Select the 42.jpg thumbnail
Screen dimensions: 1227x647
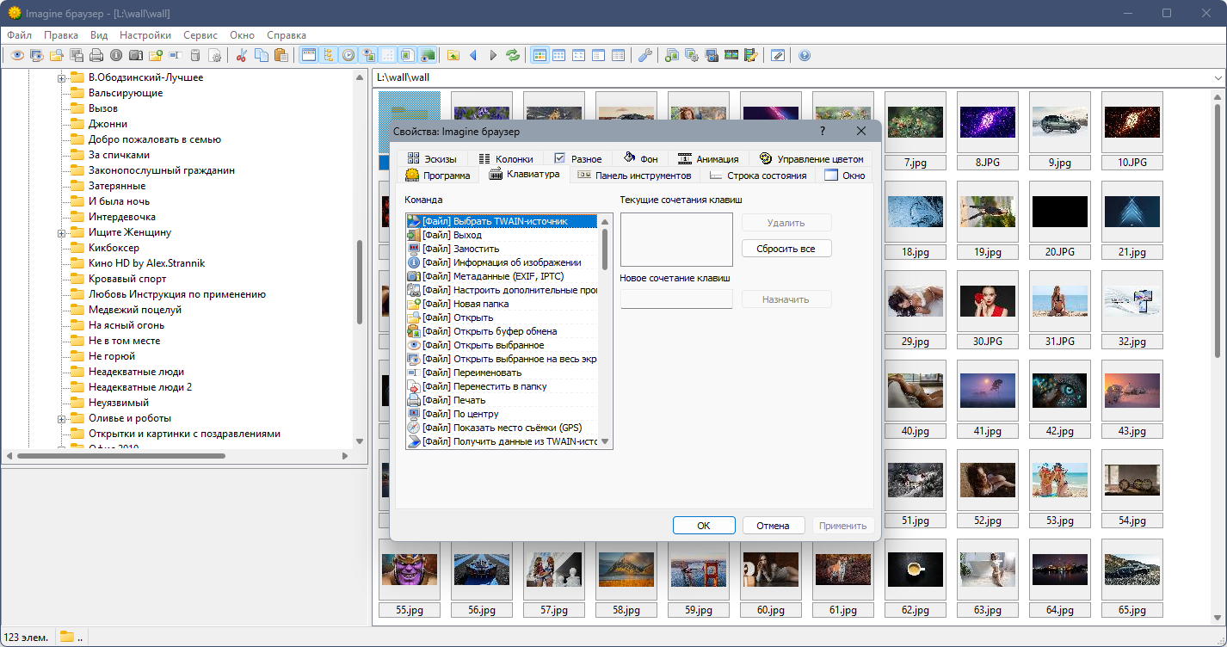(1059, 391)
